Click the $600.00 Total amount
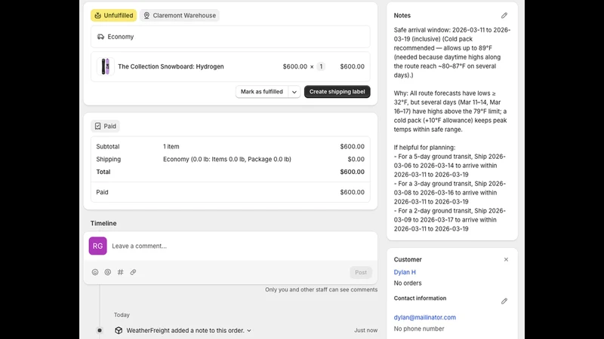The image size is (604, 339). pos(352,172)
